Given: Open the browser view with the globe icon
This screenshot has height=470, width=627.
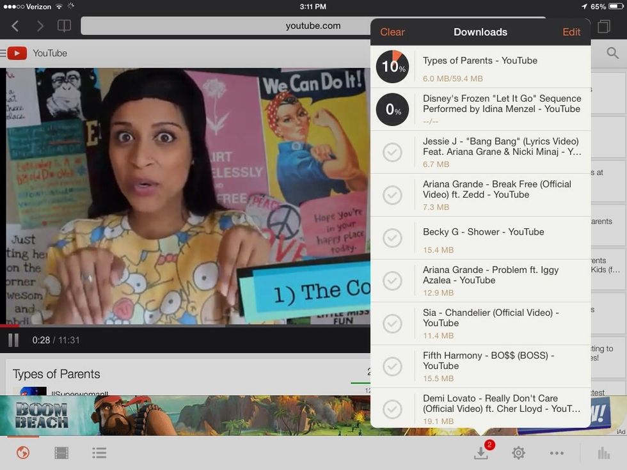Looking at the screenshot, I should pos(22,452).
